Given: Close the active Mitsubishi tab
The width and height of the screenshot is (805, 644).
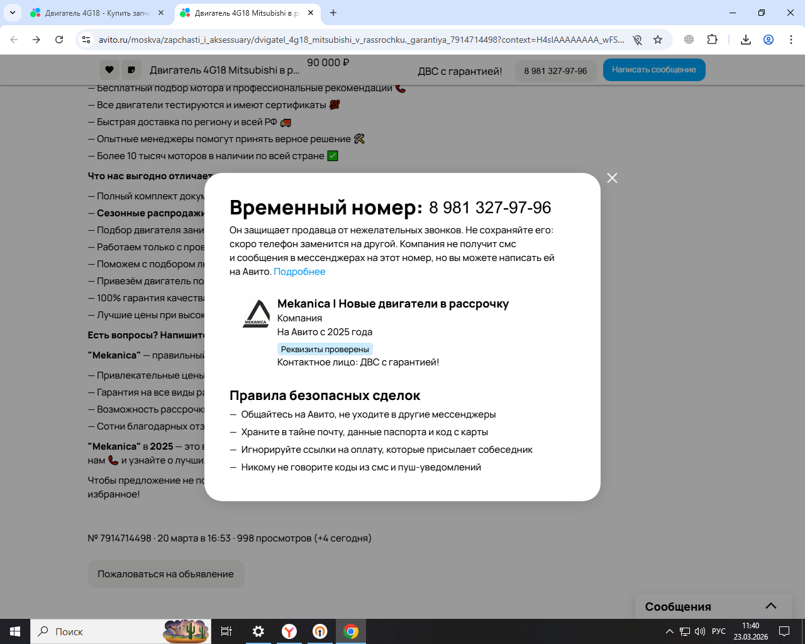Looking at the screenshot, I should point(311,13).
